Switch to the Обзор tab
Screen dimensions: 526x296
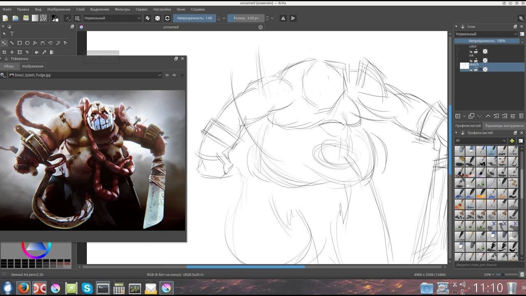pyautogui.click(x=9, y=66)
